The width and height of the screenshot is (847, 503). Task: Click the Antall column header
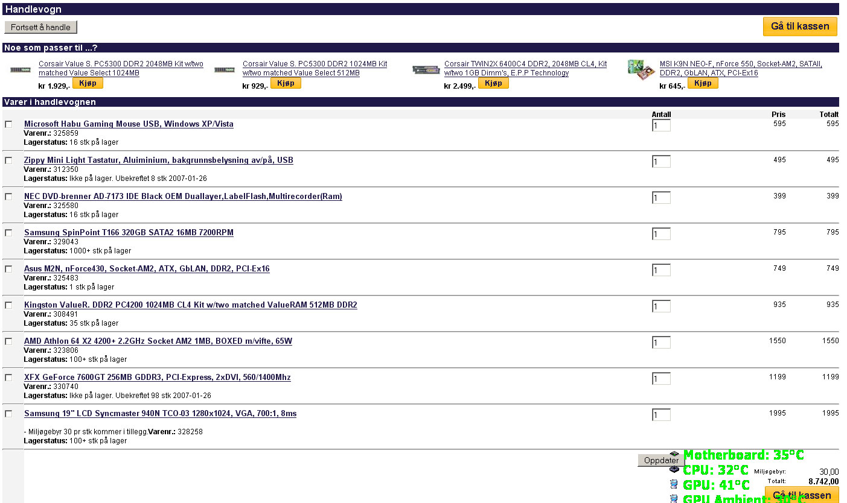pos(661,115)
